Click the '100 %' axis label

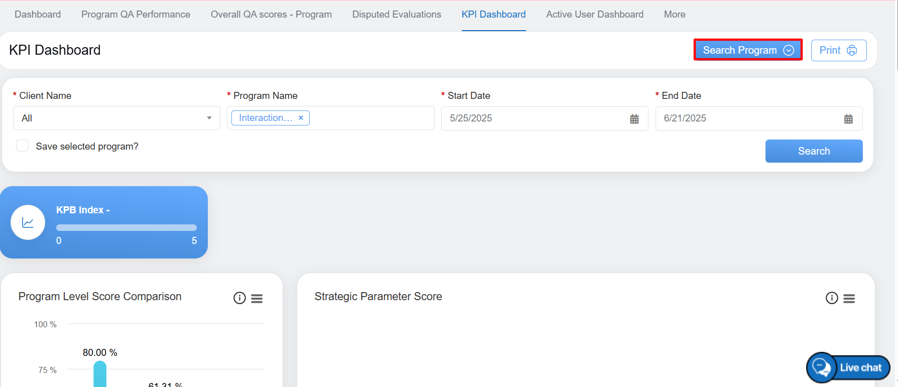tap(45, 325)
